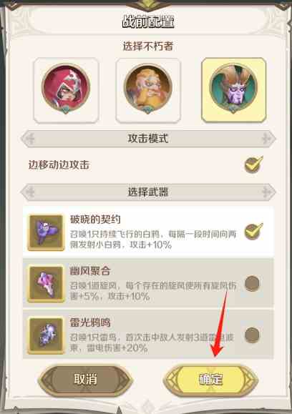
Task: Click the 战前配置 title banner
Action: point(148,21)
